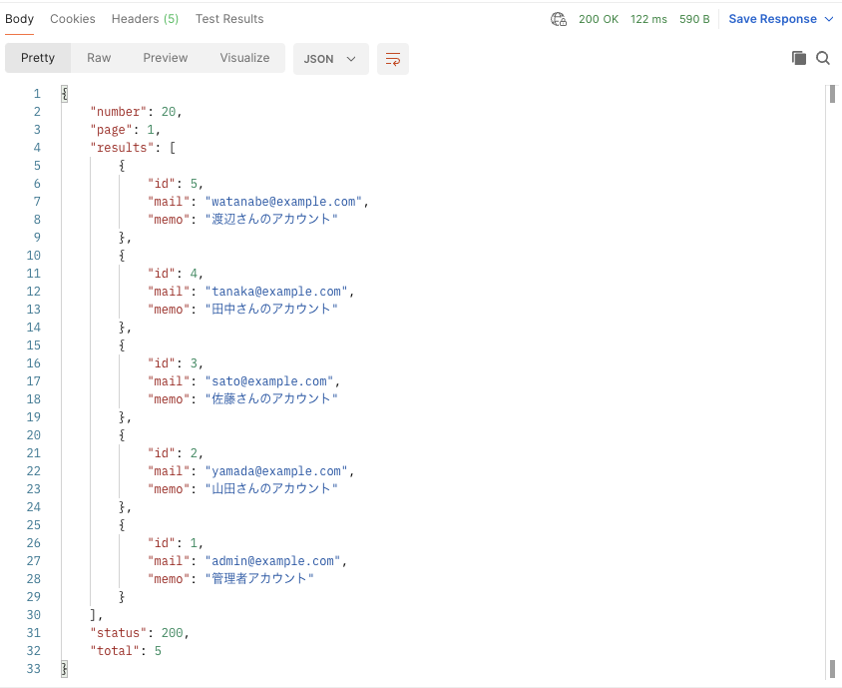
Task: Select the Preview view mode
Action: tap(166, 58)
